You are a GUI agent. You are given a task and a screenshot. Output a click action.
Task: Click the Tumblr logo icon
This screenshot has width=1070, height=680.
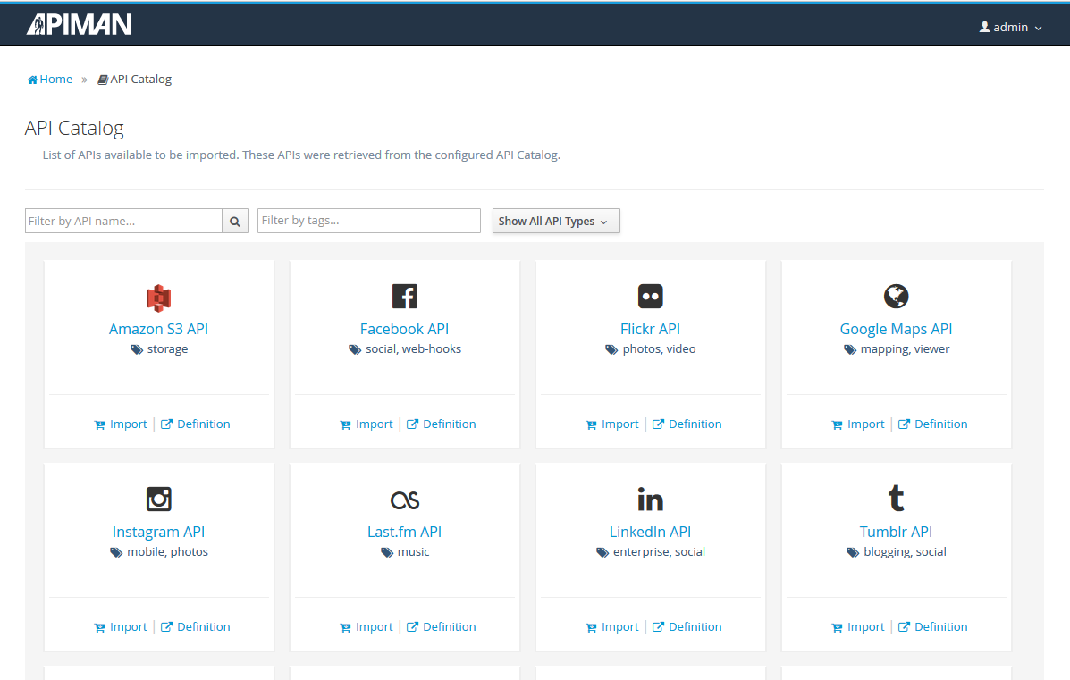point(896,498)
